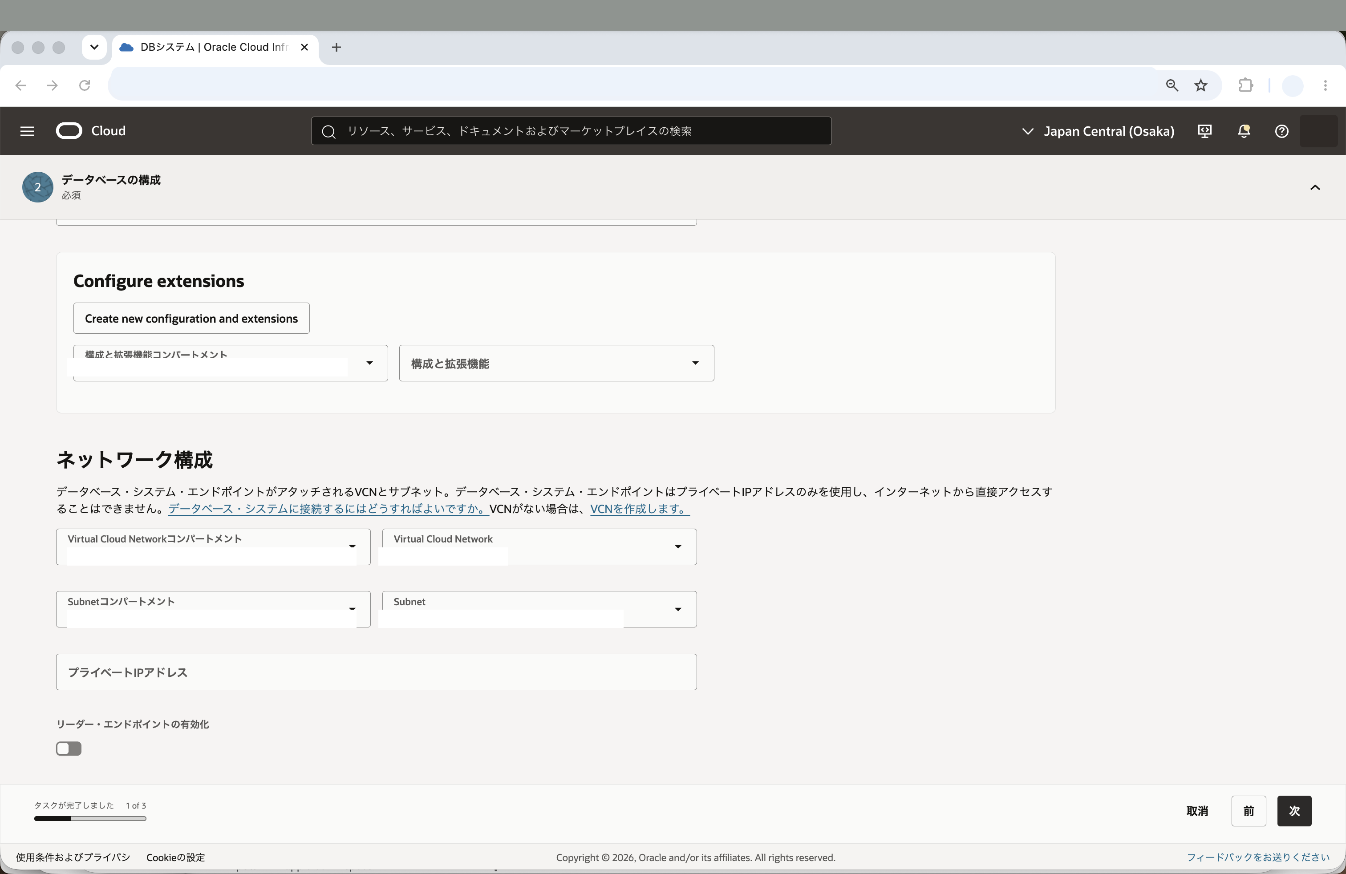Click the task progress bar 1 of 3
The width and height of the screenshot is (1346, 874).
tap(90, 818)
